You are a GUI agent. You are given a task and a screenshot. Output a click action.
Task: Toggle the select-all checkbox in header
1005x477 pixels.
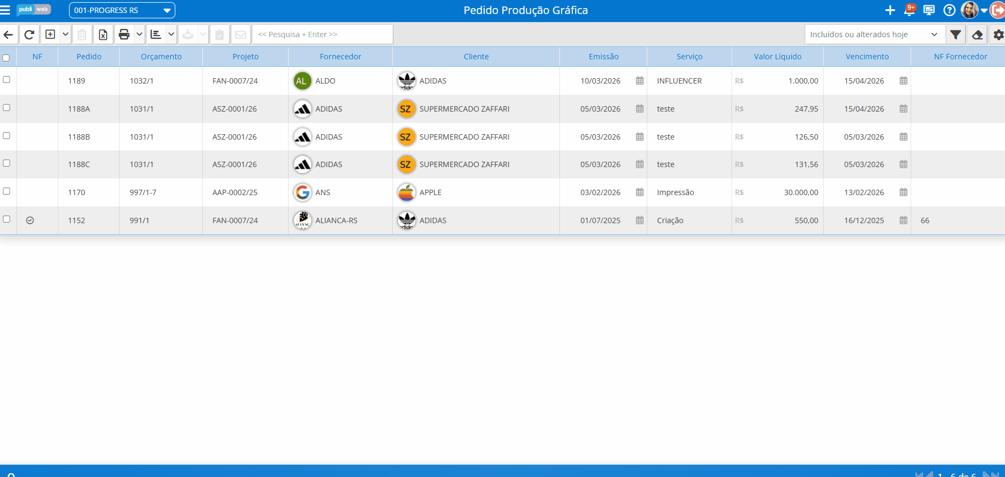click(x=6, y=58)
